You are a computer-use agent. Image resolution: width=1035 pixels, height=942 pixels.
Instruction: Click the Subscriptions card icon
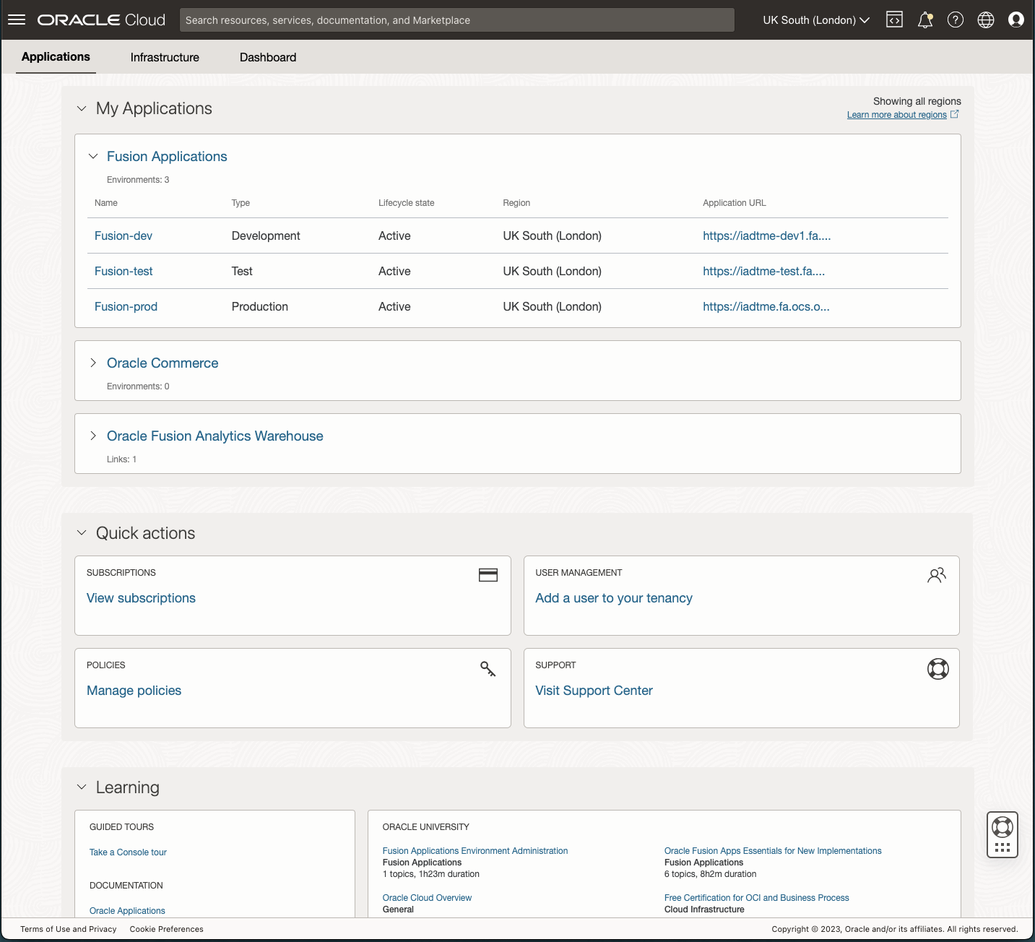coord(488,575)
